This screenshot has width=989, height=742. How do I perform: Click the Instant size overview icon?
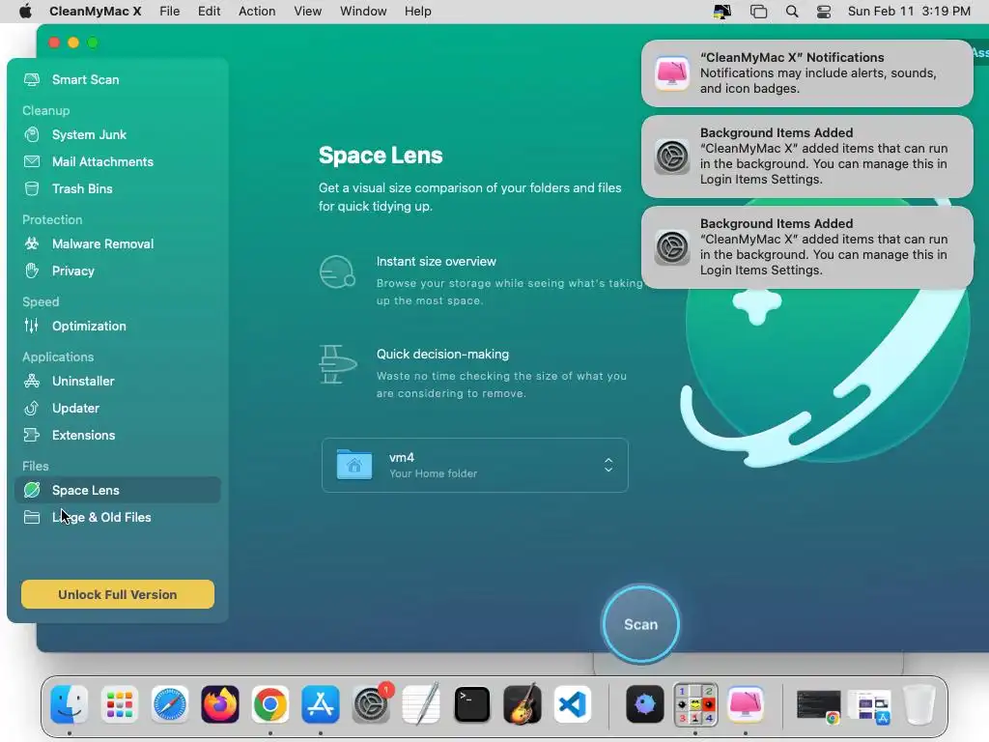pyautogui.click(x=337, y=271)
